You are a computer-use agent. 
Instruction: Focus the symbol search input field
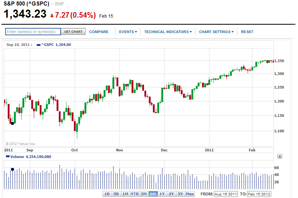click(33, 32)
